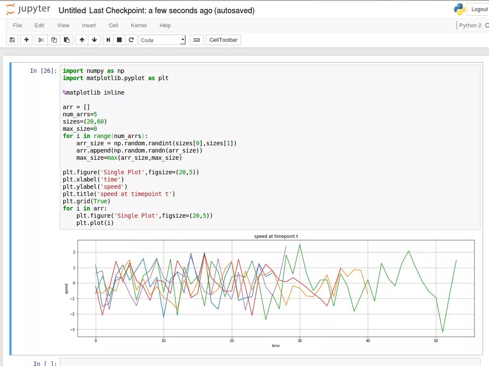
Task: Insert a cell below with plus icon
Action: tap(26, 40)
